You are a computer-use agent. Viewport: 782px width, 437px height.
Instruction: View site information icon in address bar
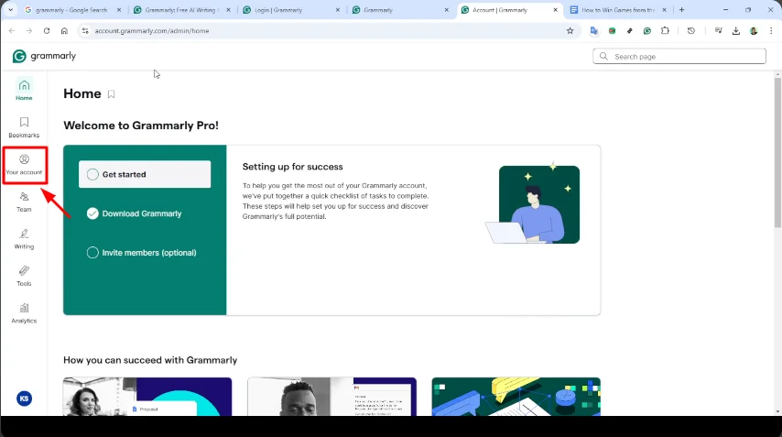point(85,31)
